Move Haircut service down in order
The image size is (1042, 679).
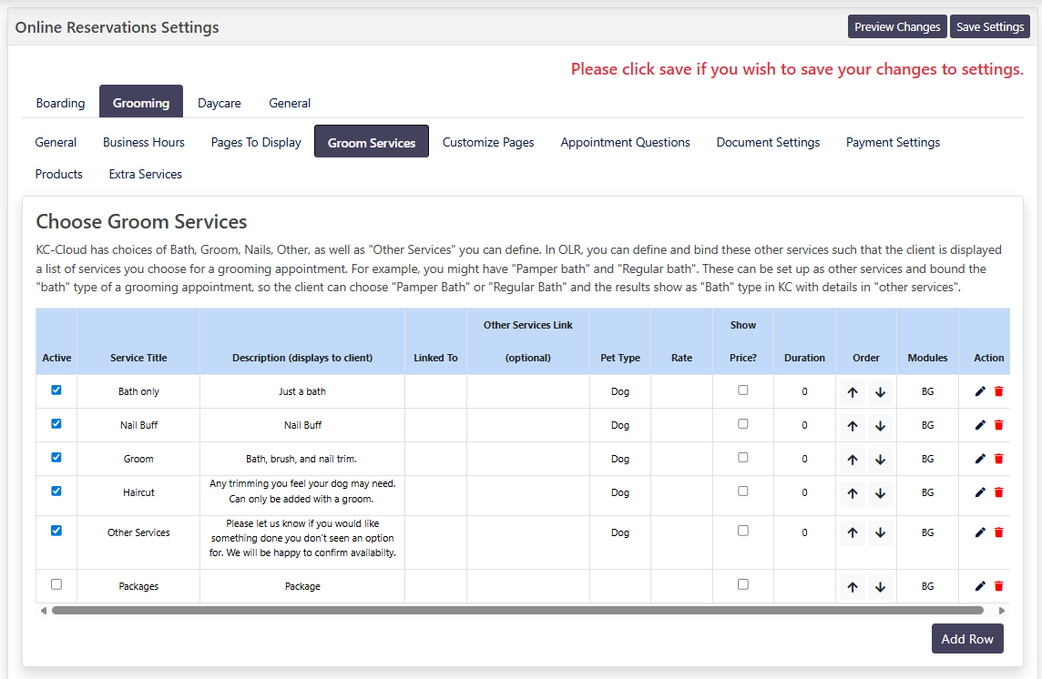(x=880, y=493)
